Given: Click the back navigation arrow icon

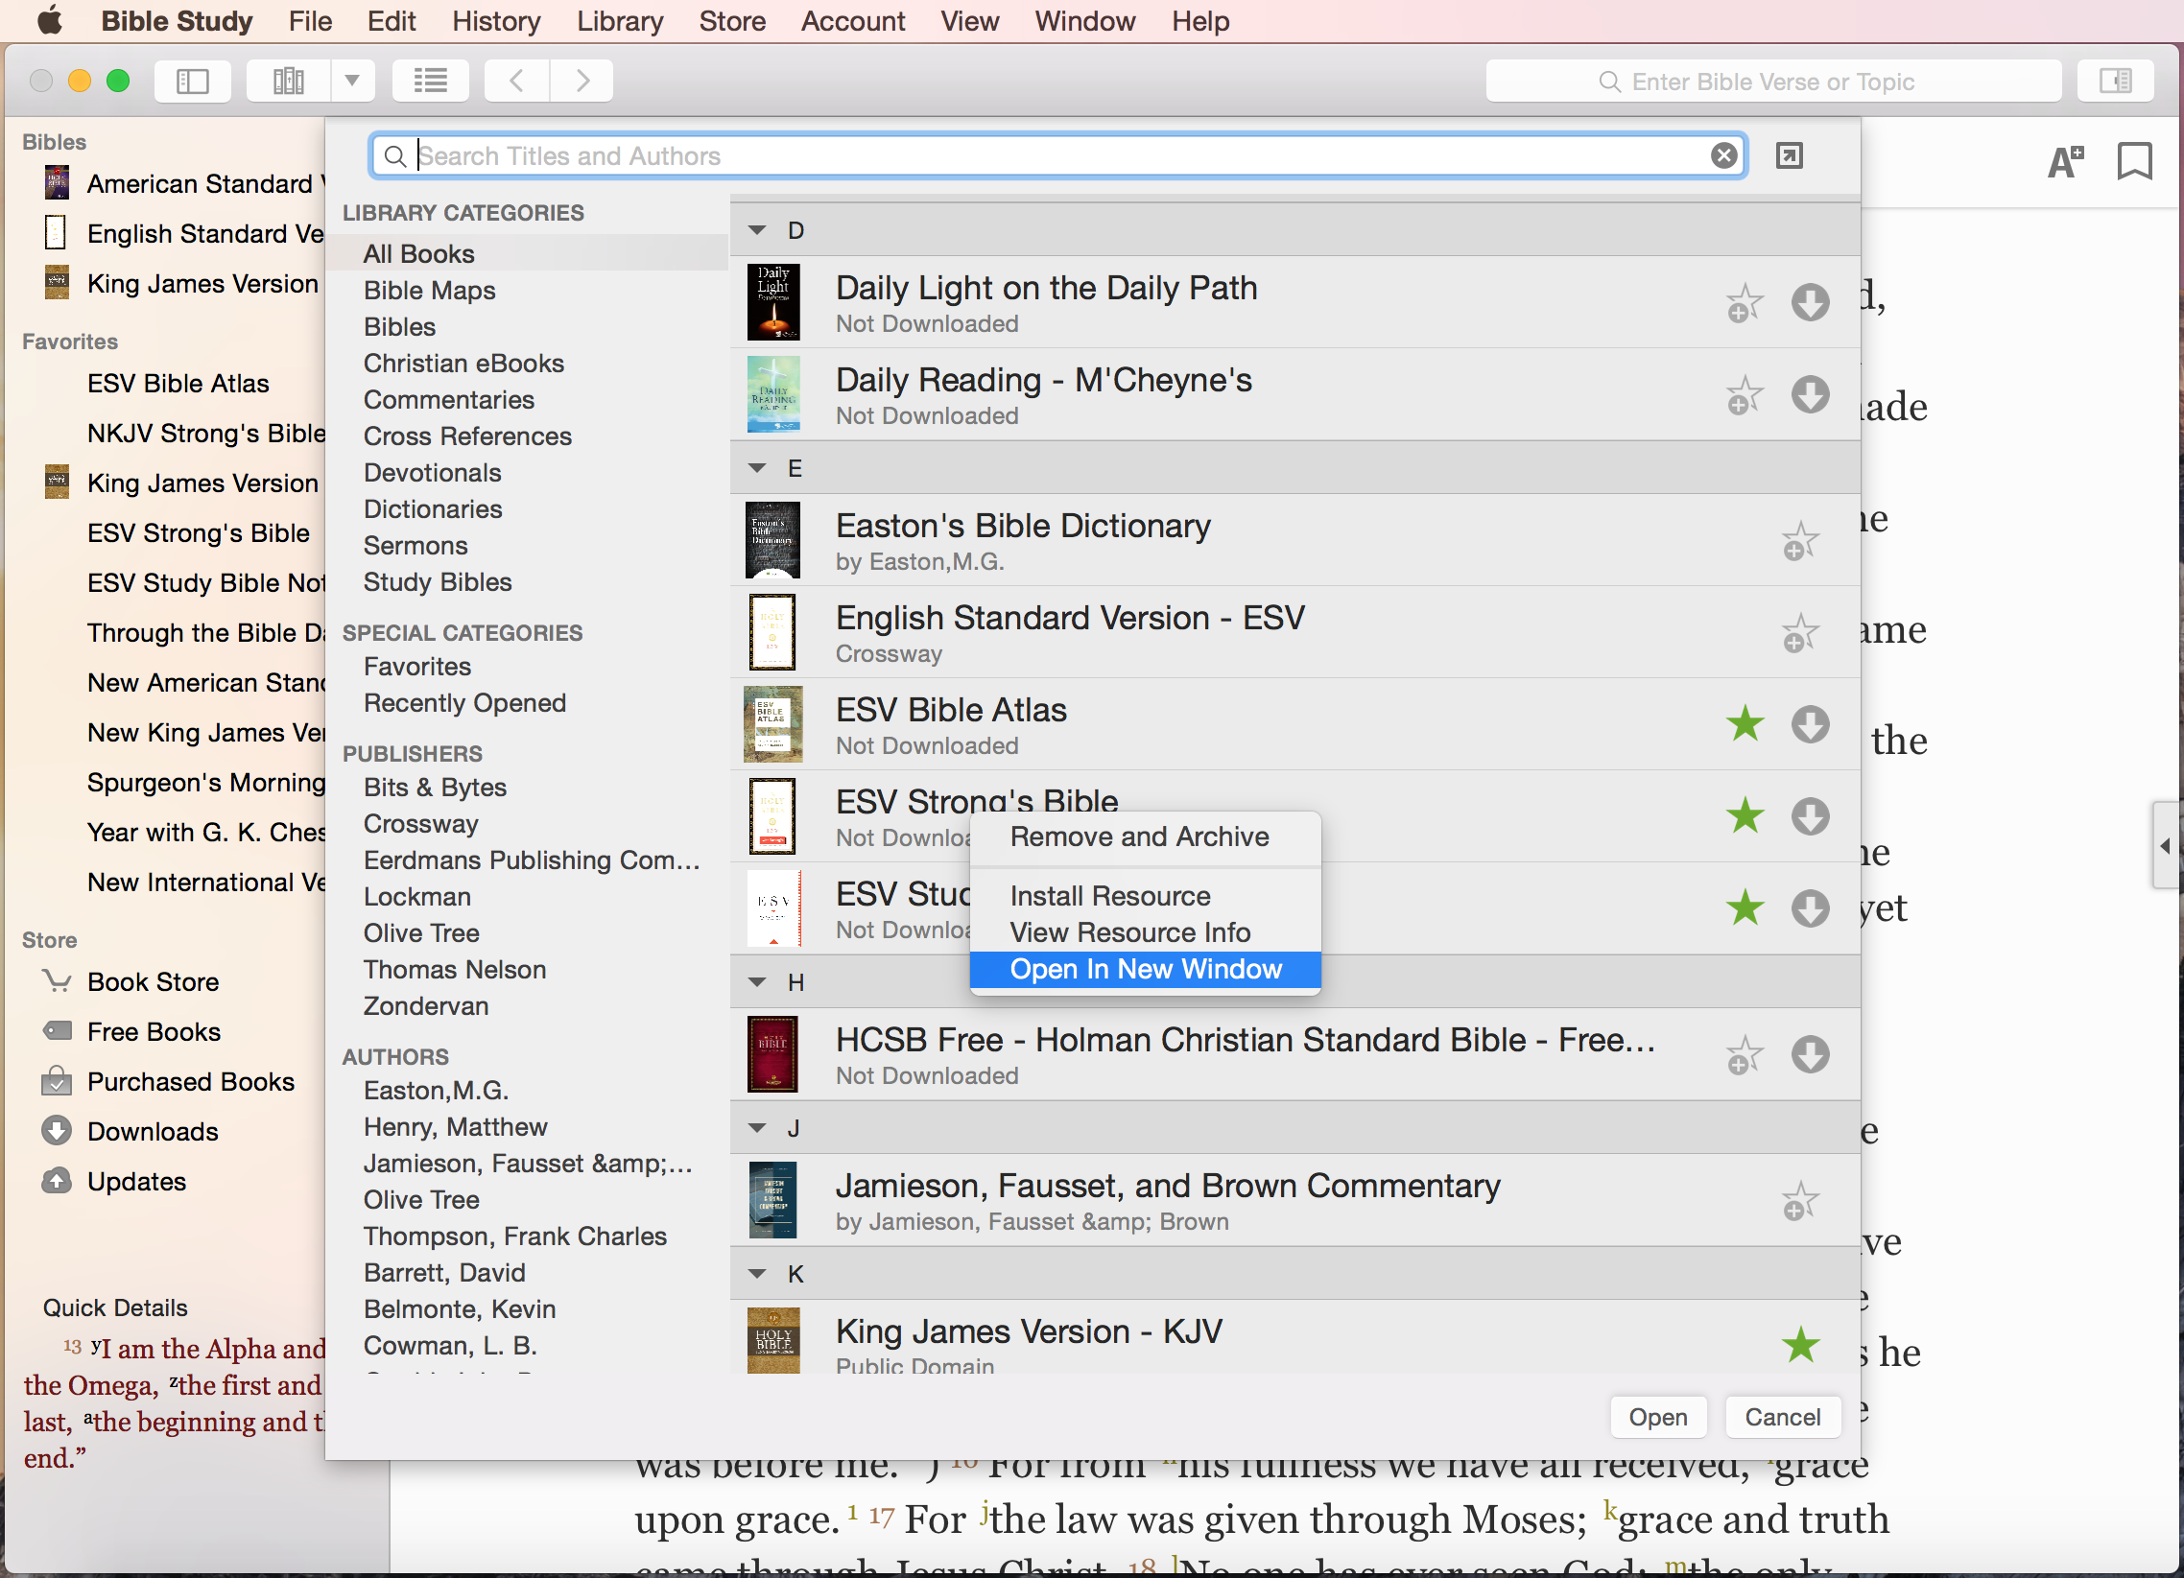Looking at the screenshot, I should pyautogui.click(x=517, y=80).
